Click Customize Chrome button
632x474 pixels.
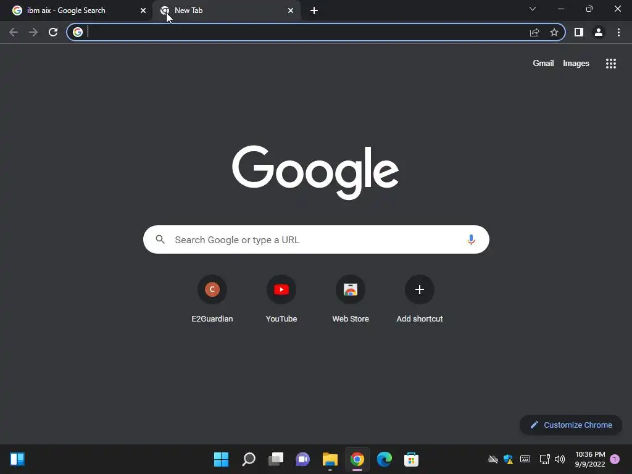pyautogui.click(x=571, y=425)
